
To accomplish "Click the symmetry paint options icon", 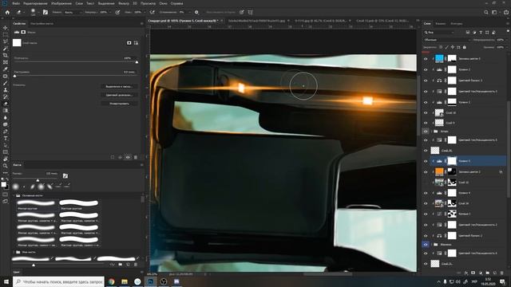I will point(250,12).
